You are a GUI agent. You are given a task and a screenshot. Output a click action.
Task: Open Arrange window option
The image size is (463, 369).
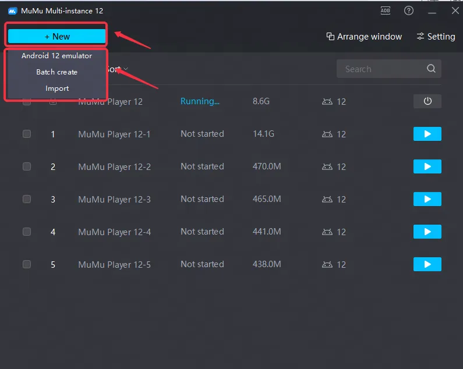[364, 37]
